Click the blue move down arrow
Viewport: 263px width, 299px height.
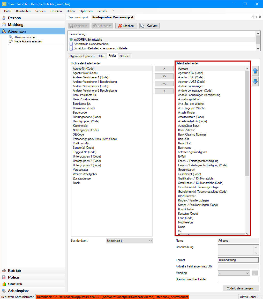tap(255, 81)
